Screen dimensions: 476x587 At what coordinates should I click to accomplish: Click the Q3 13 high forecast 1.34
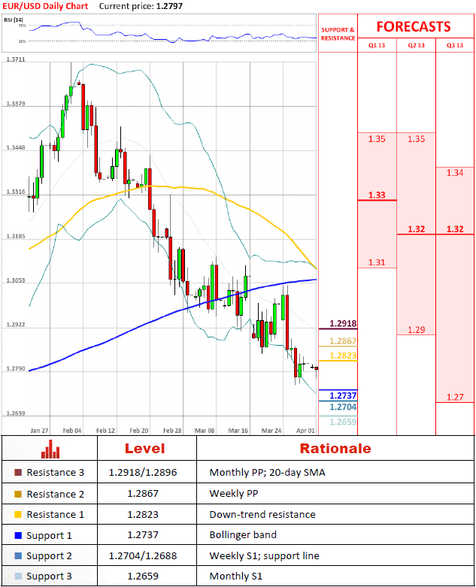click(455, 173)
